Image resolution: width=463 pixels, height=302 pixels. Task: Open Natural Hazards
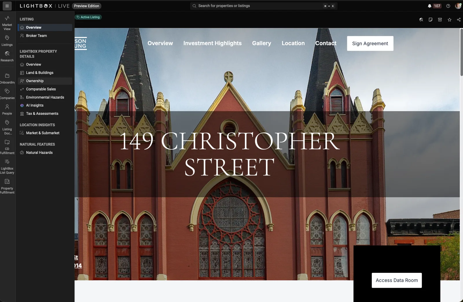click(x=45, y=153)
